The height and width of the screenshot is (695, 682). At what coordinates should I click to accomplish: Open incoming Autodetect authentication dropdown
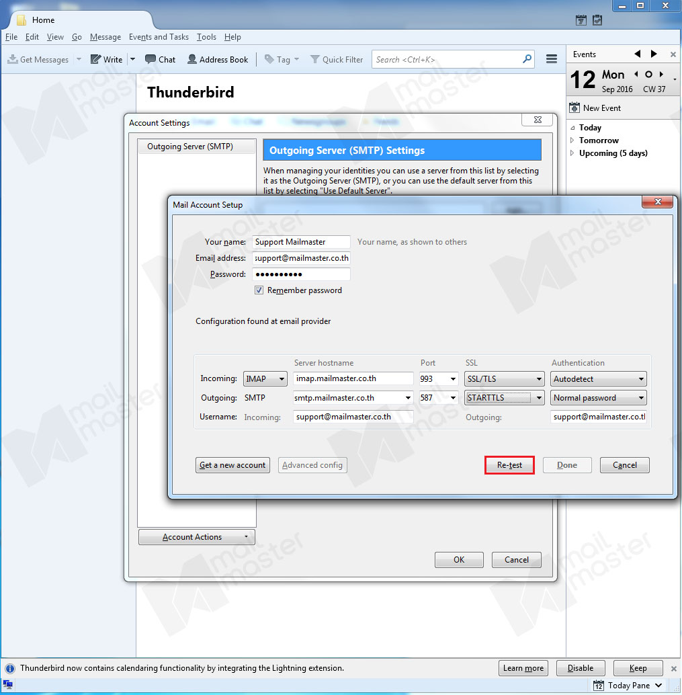point(598,379)
